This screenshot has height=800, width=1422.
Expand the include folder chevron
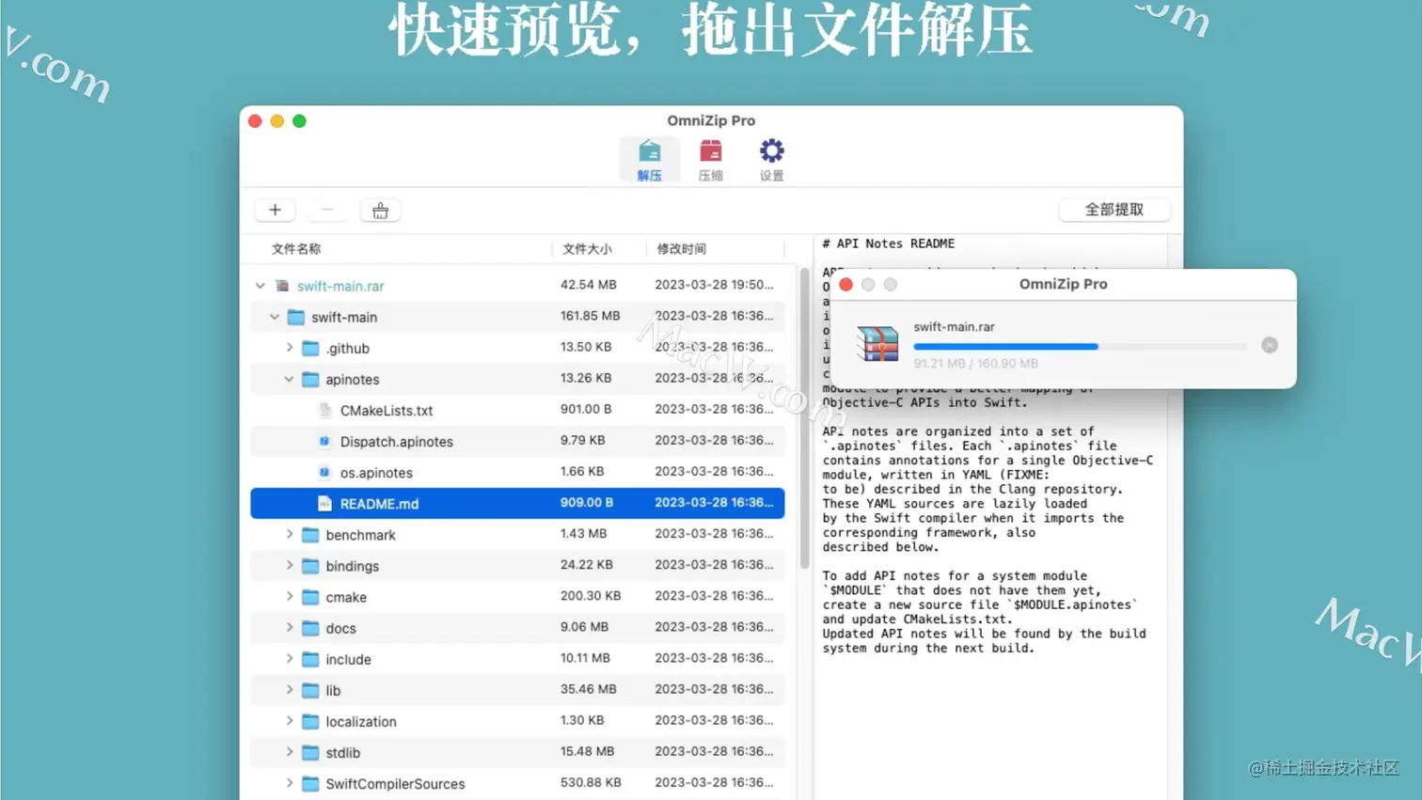click(x=289, y=658)
